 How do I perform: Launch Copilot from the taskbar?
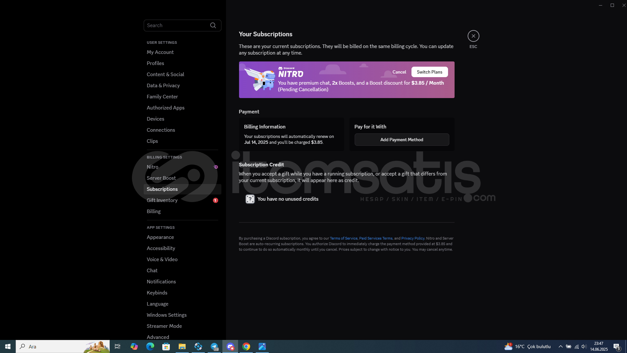tap(134, 346)
